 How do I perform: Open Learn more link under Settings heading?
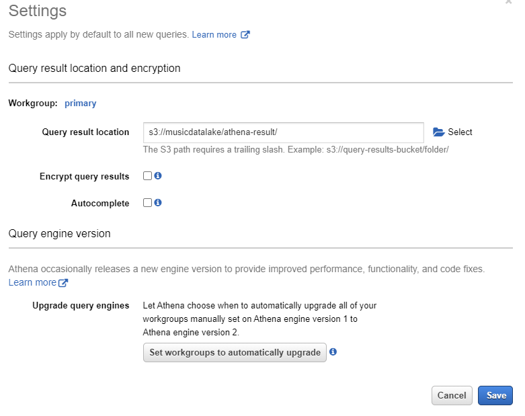click(214, 34)
